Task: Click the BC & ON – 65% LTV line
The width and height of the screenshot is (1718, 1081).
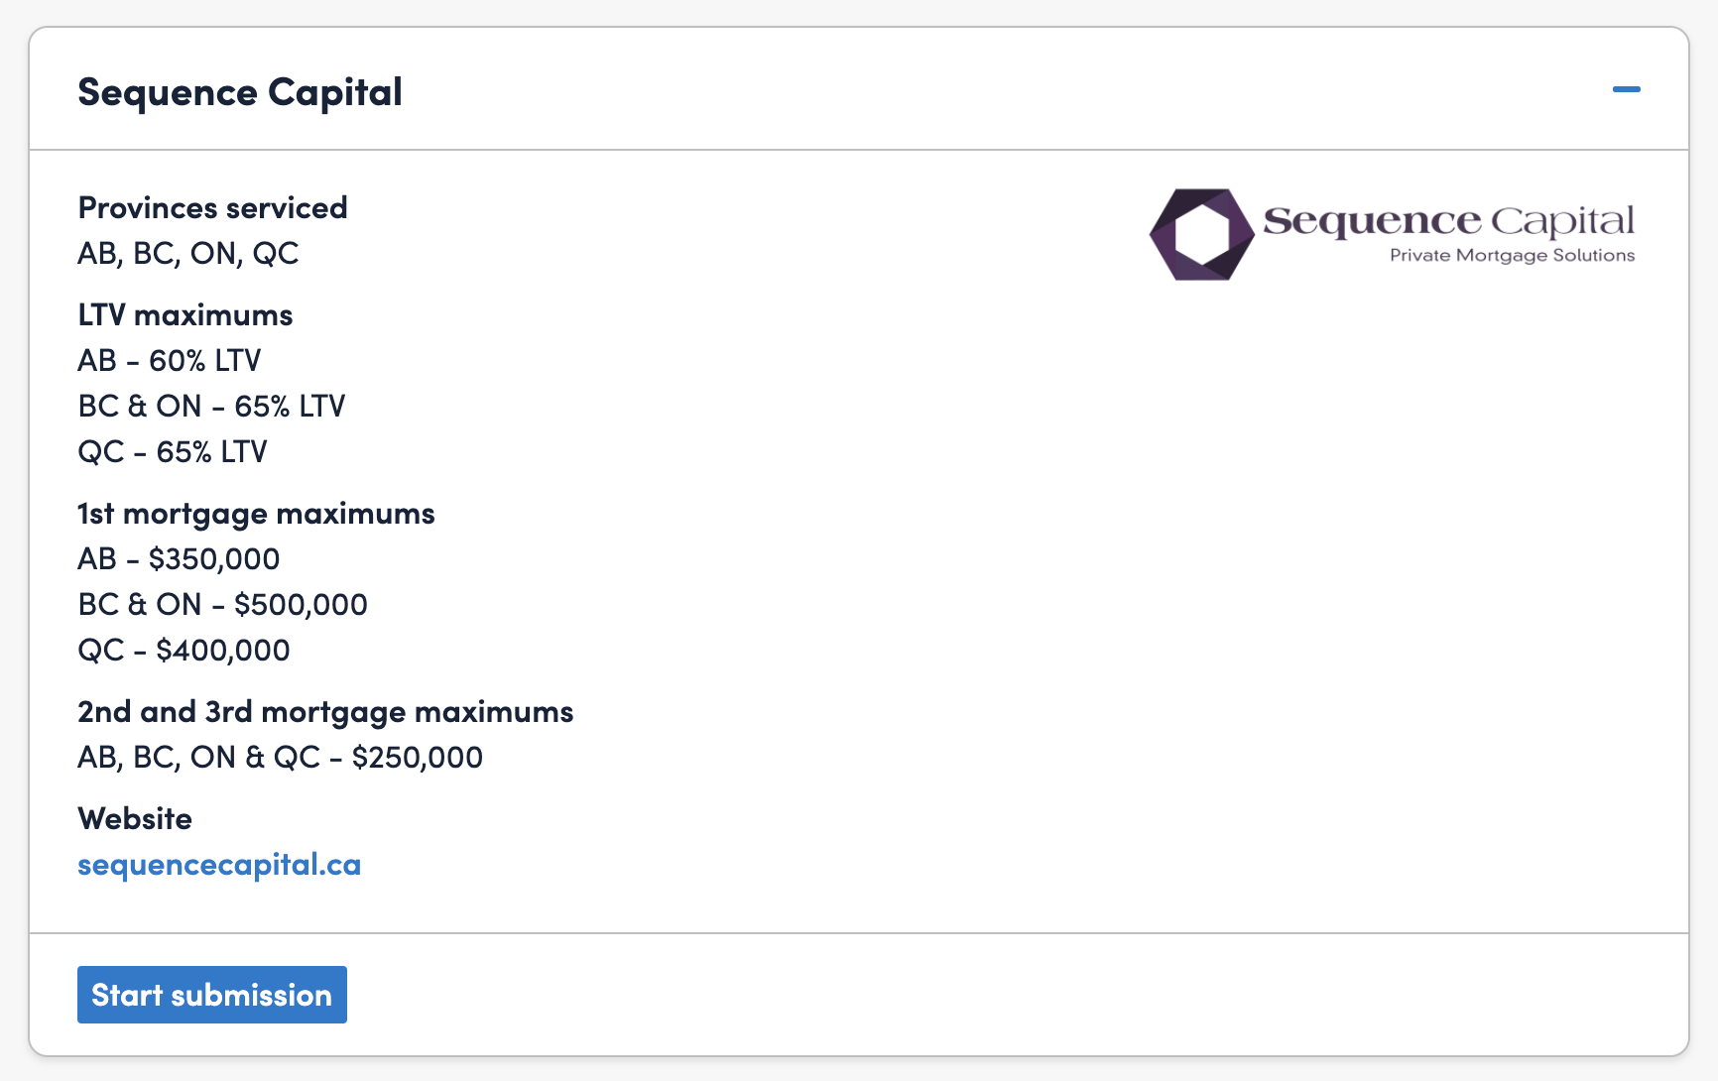Action: pos(212,406)
